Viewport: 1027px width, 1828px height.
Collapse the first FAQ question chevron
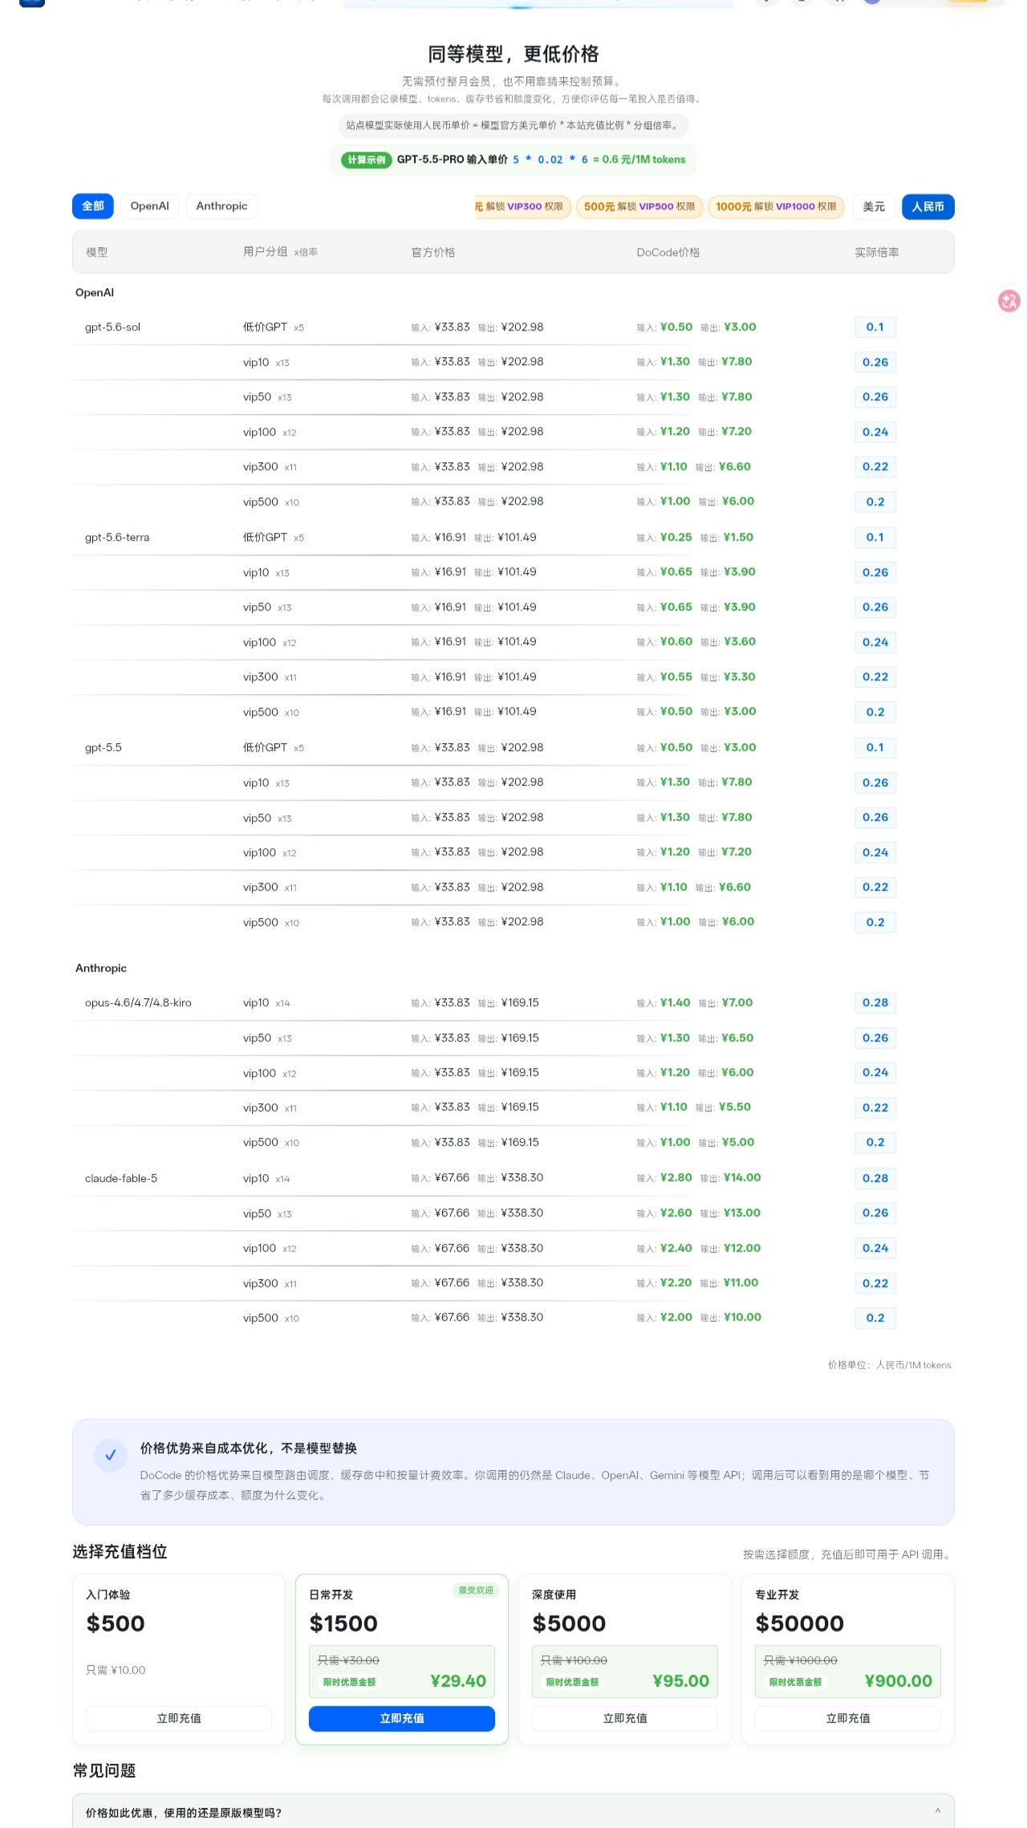coord(937,1811)
